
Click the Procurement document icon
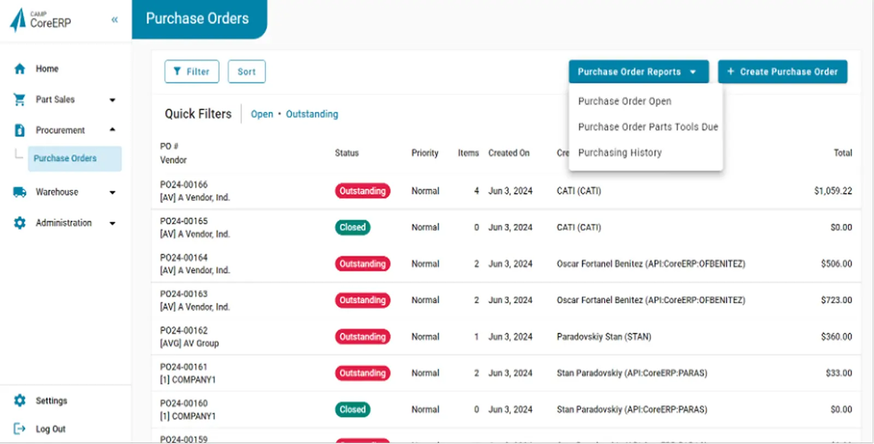20,130
